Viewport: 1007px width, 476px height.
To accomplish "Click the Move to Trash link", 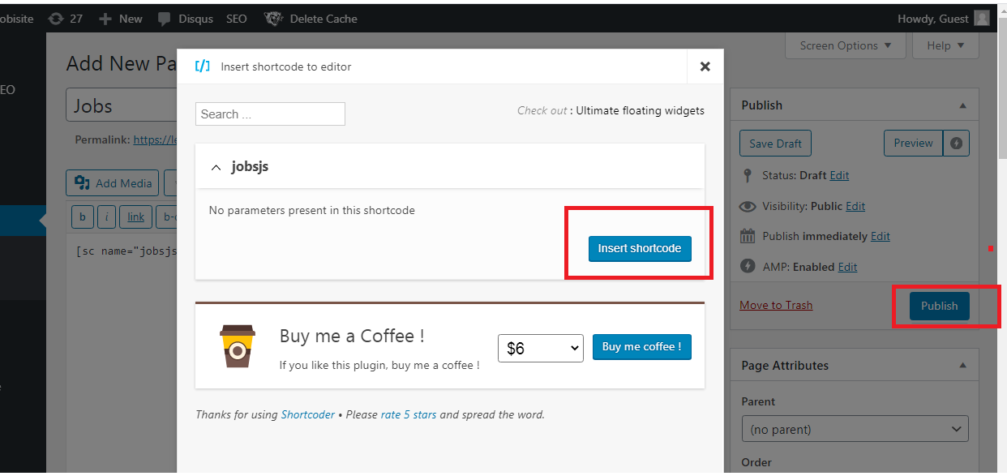I will pyautogui.click(x=776, y=305).
